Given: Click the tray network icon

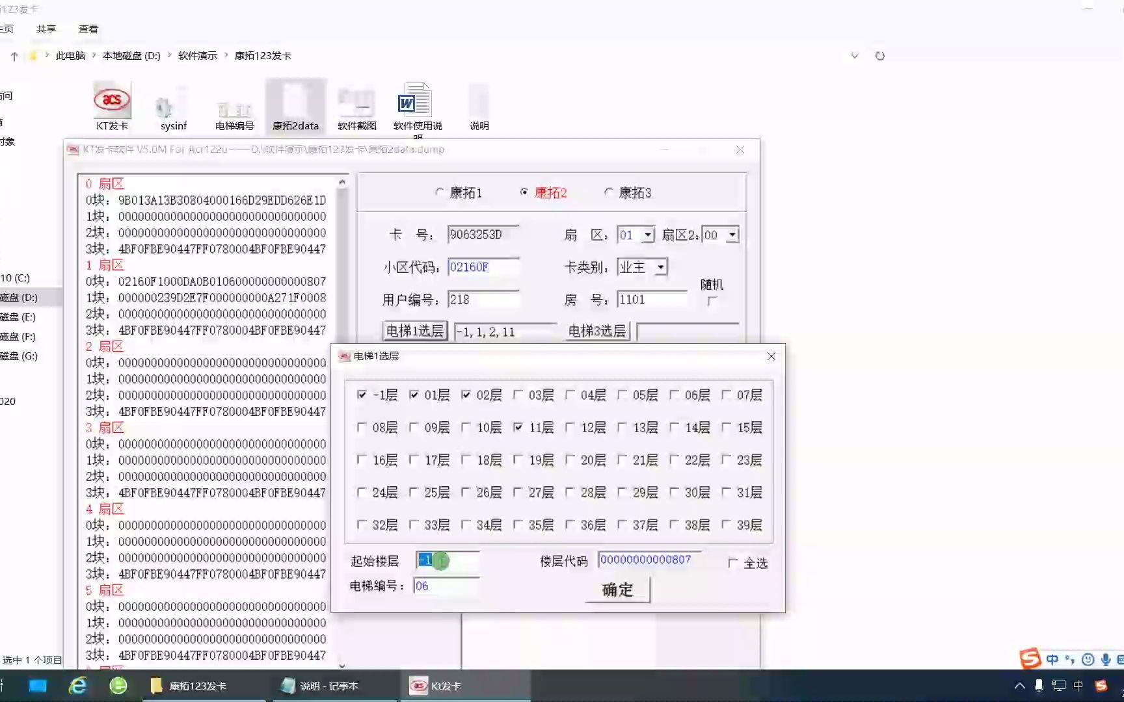Looking at the screenshot, I should point(1059,686).
